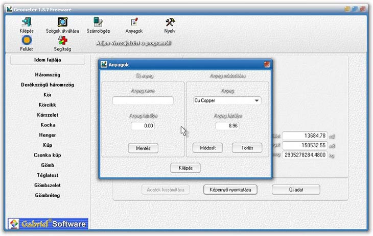Launch the Számológép calculator icon
This screenshot has width=373, height=236.
pos(98,22)
